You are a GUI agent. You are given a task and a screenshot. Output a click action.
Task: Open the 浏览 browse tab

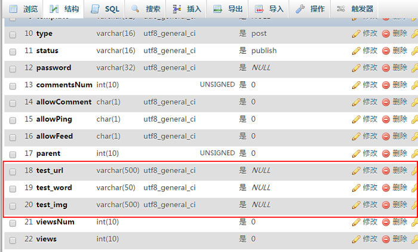coord(24,9)
